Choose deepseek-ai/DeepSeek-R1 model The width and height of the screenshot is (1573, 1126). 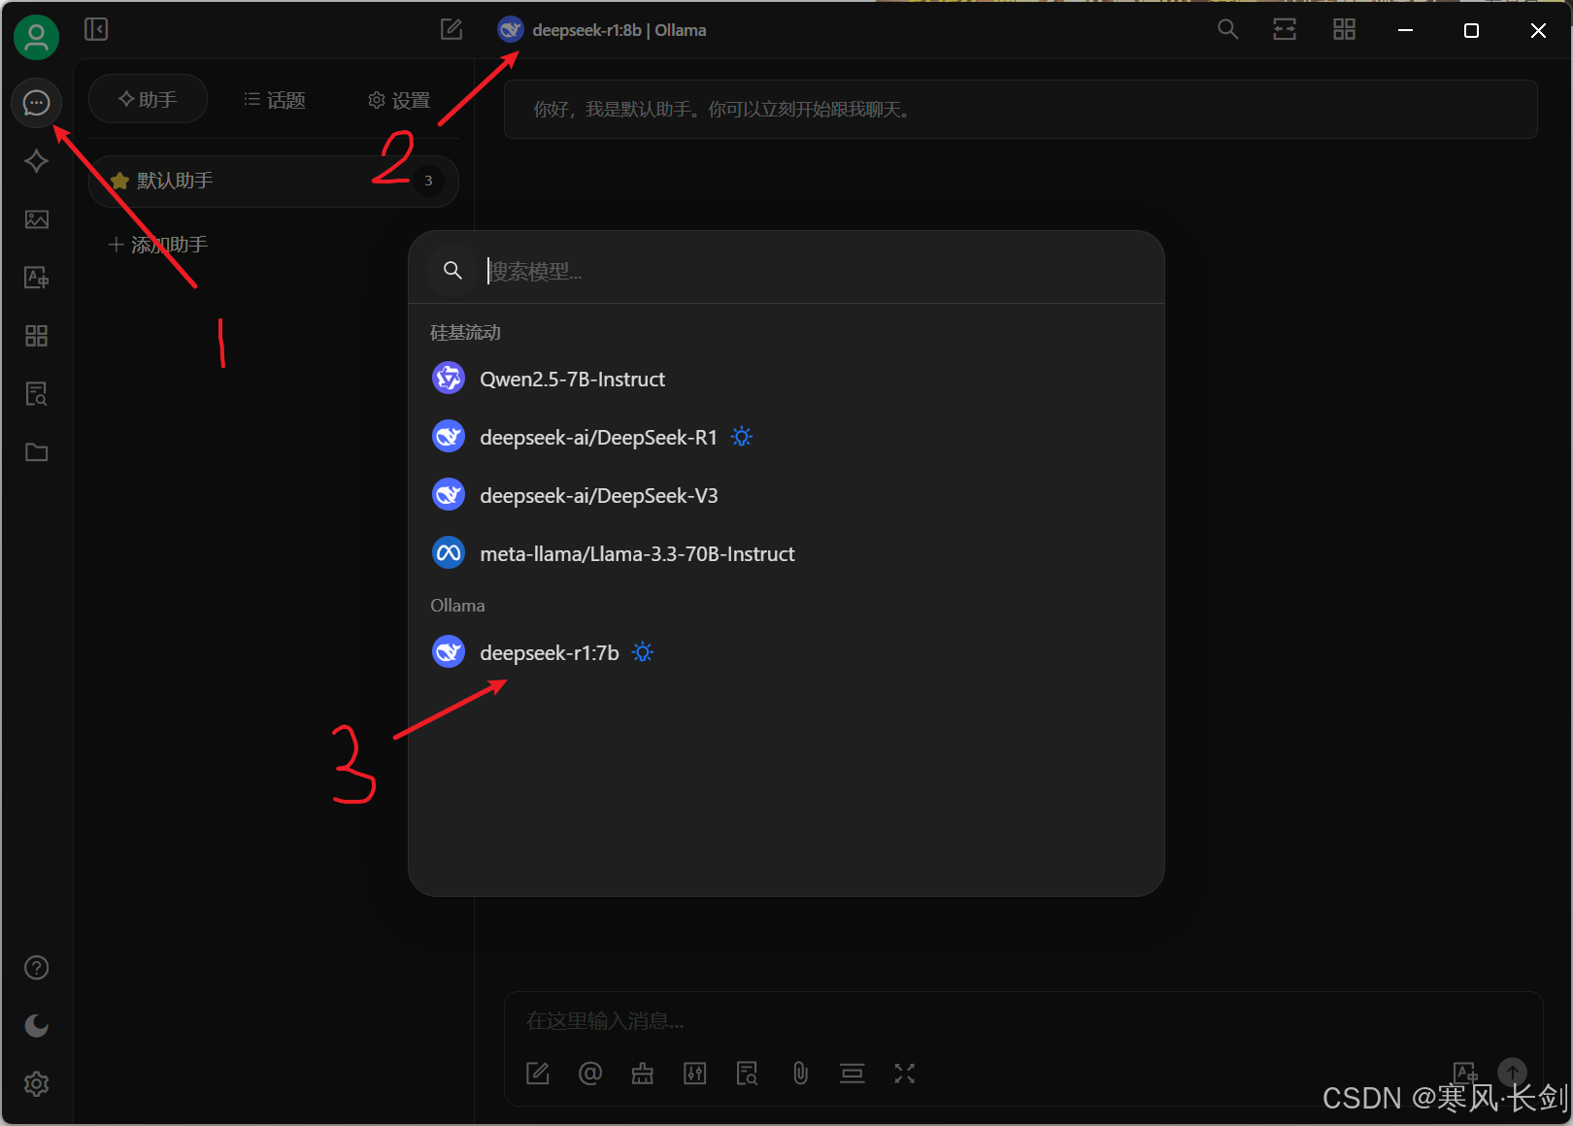[786, 438]
